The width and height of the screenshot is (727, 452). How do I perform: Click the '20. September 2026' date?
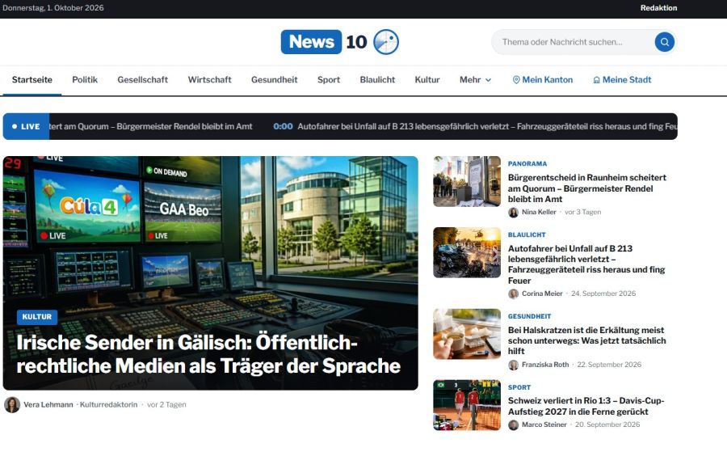point(607,425)
